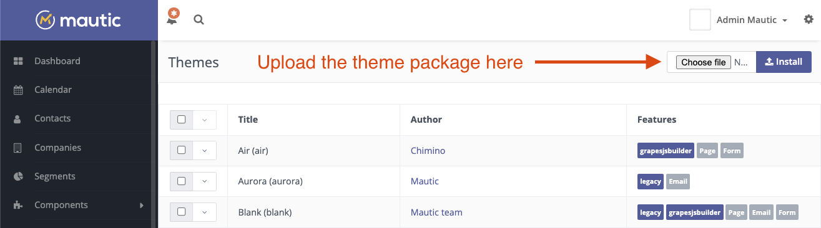Screen dimensions: 821x228
Task: Open Dashboard from sidebar icon
Action: click(18, 61)
